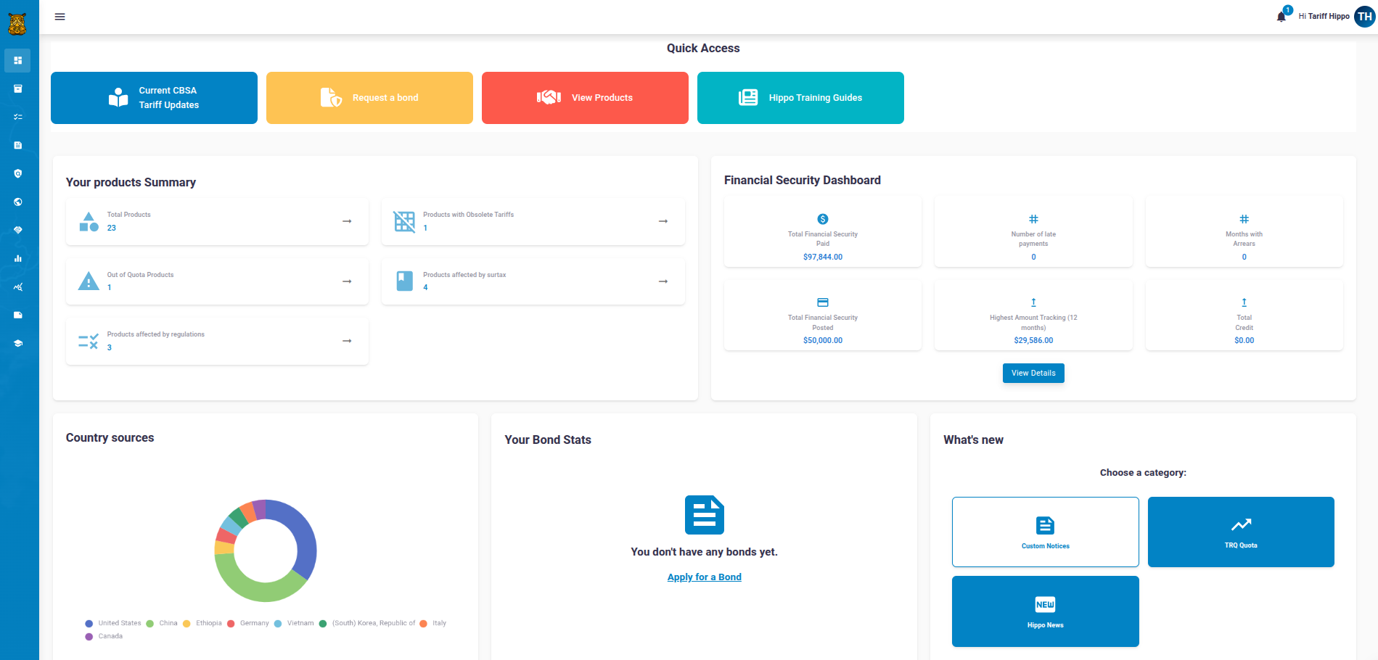Click the notification bell icon
The image size is (1378, 660).
(x=1281, y=17)
